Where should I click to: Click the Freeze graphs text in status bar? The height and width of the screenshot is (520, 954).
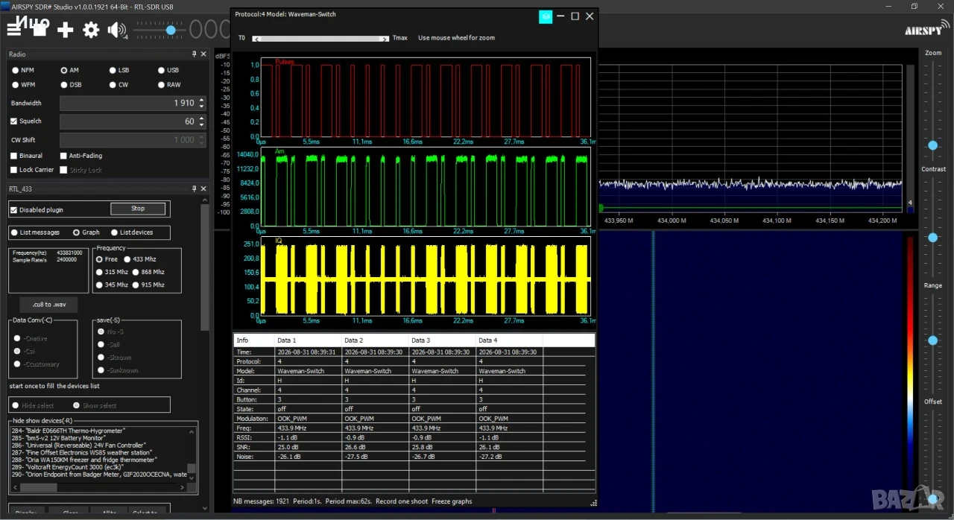452,501
